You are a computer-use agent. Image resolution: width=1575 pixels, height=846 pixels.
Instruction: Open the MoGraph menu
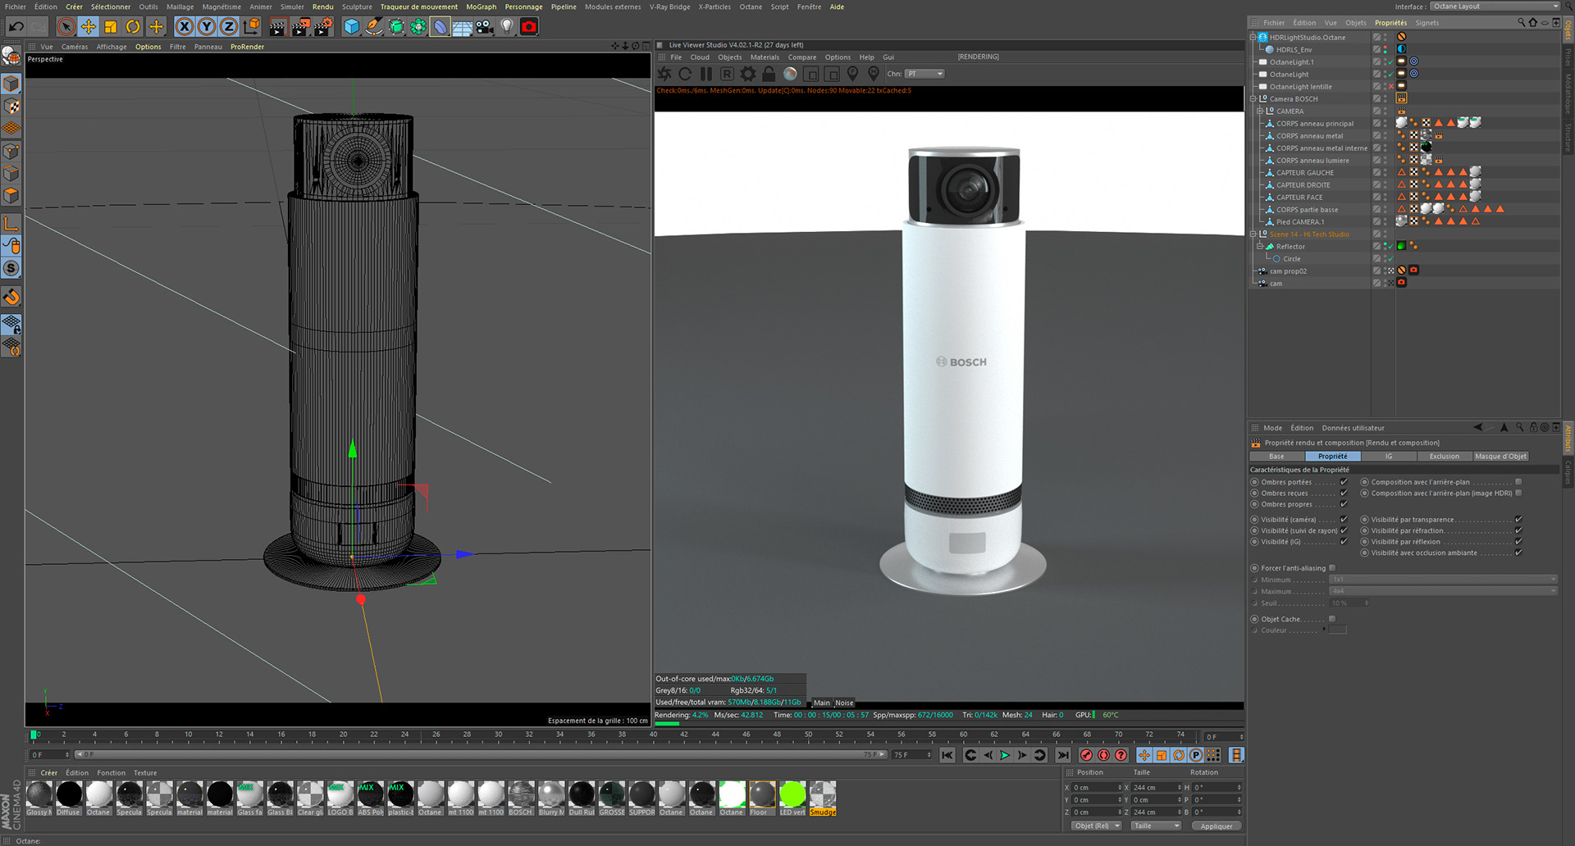pyautogui.click(x=482, y=7)
